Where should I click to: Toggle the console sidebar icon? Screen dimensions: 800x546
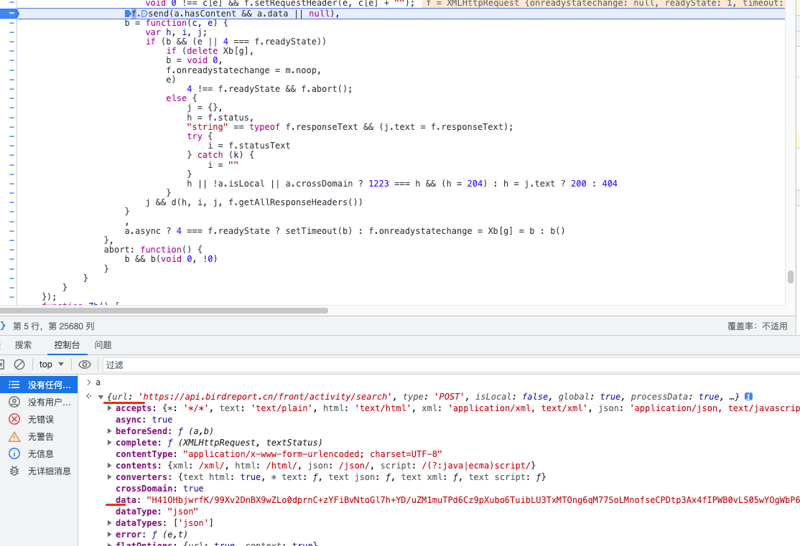coord(1,364)
